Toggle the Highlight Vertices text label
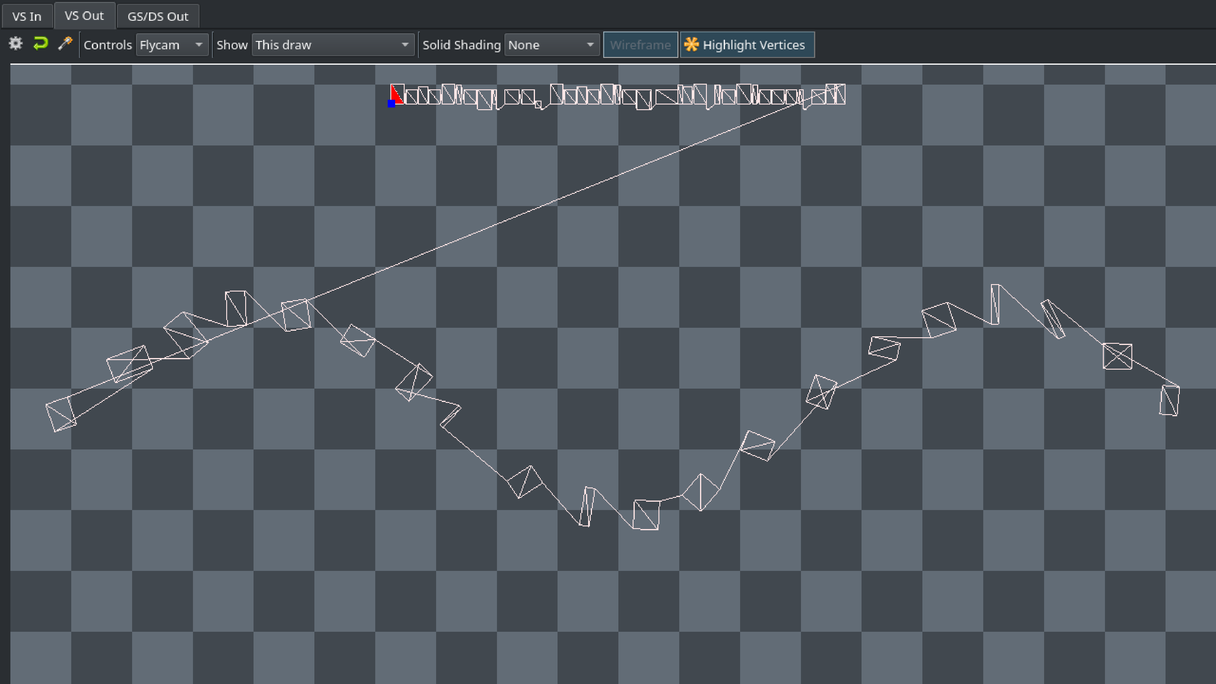This screenshot has height=684, width=1216. (x=753, y=45)
